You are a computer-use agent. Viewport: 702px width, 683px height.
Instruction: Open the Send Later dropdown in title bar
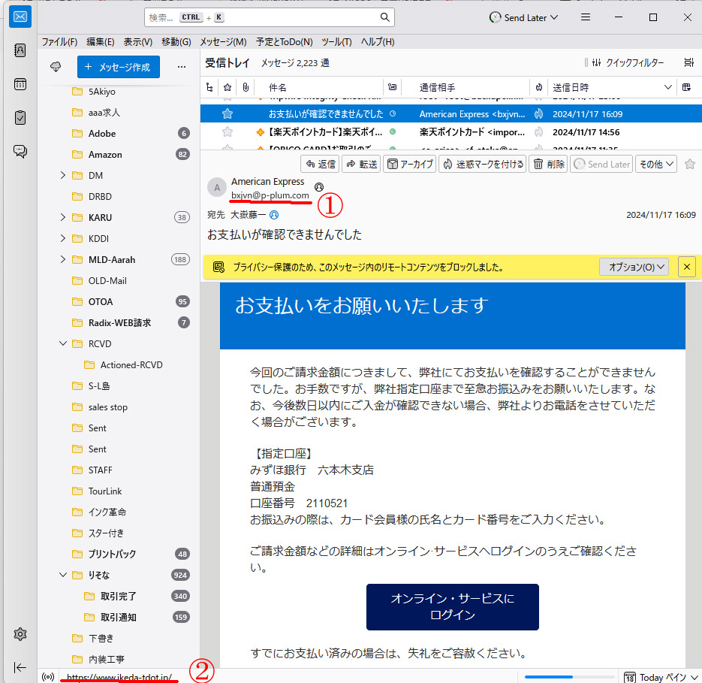[x=523, y=17]
